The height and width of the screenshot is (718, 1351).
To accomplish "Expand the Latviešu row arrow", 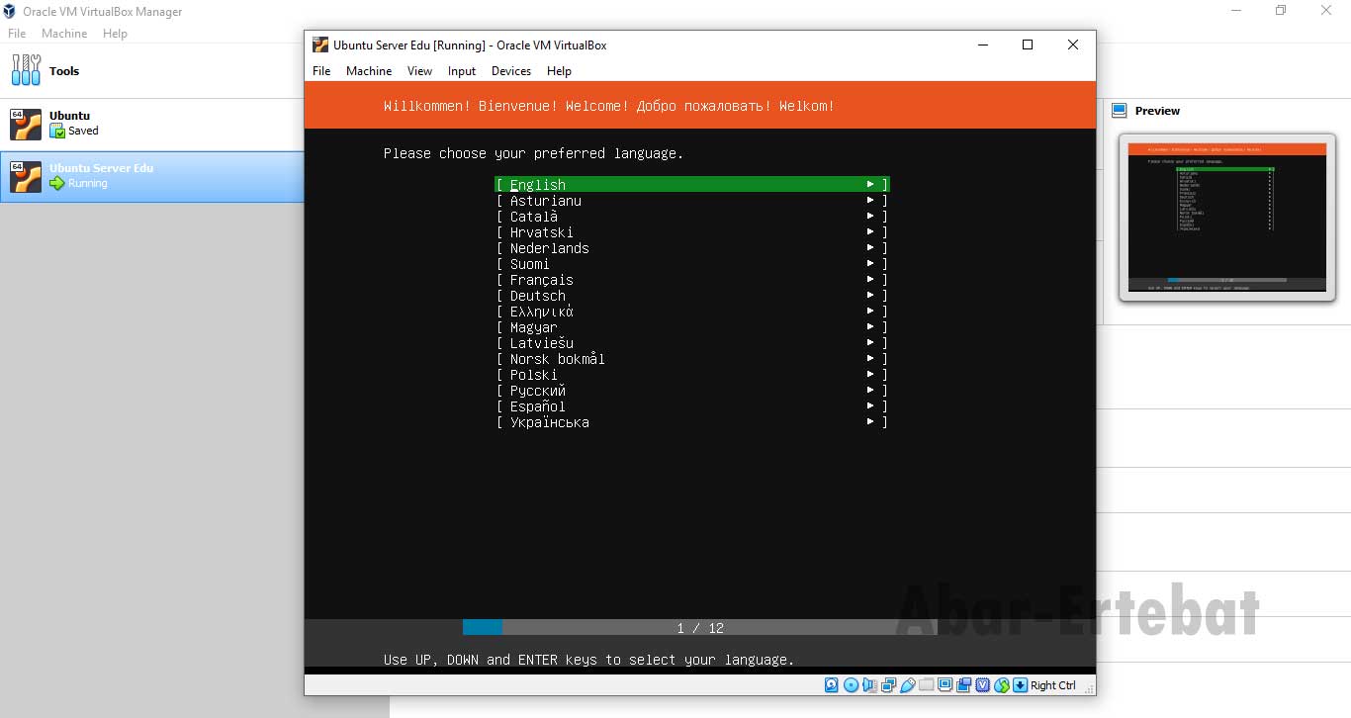I will coord(870,343).
